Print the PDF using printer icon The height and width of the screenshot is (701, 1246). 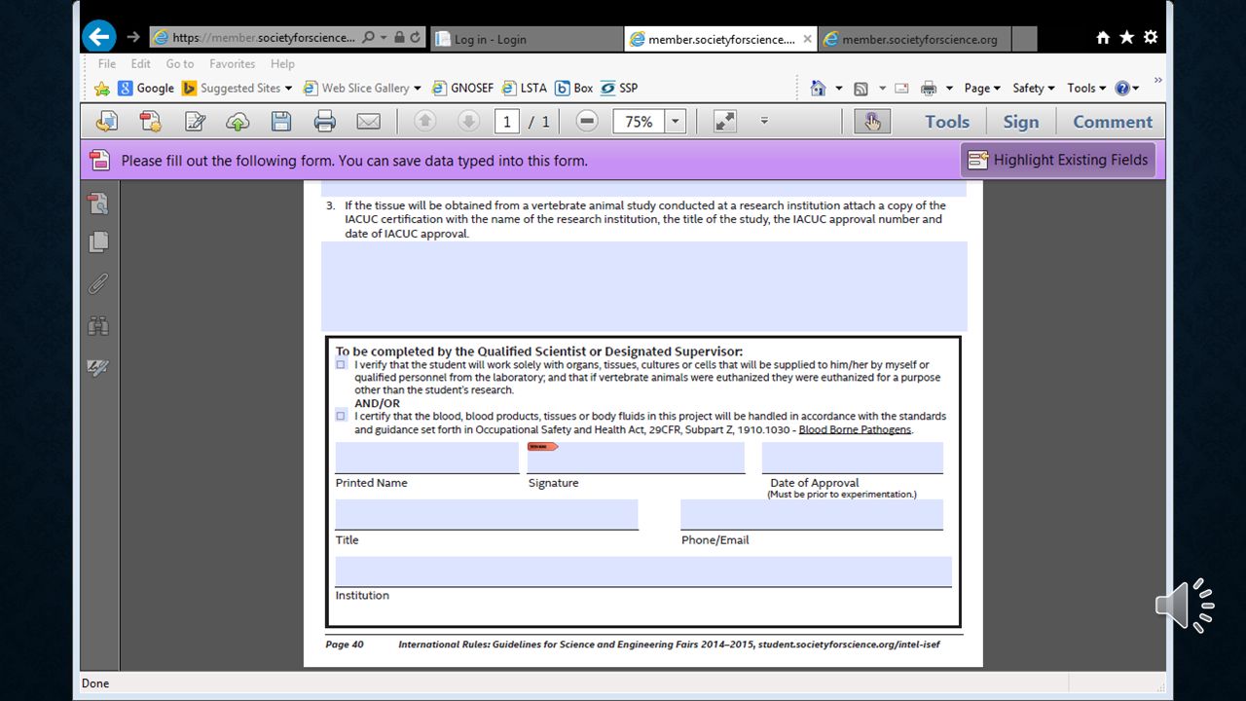[x=325, y=122]
